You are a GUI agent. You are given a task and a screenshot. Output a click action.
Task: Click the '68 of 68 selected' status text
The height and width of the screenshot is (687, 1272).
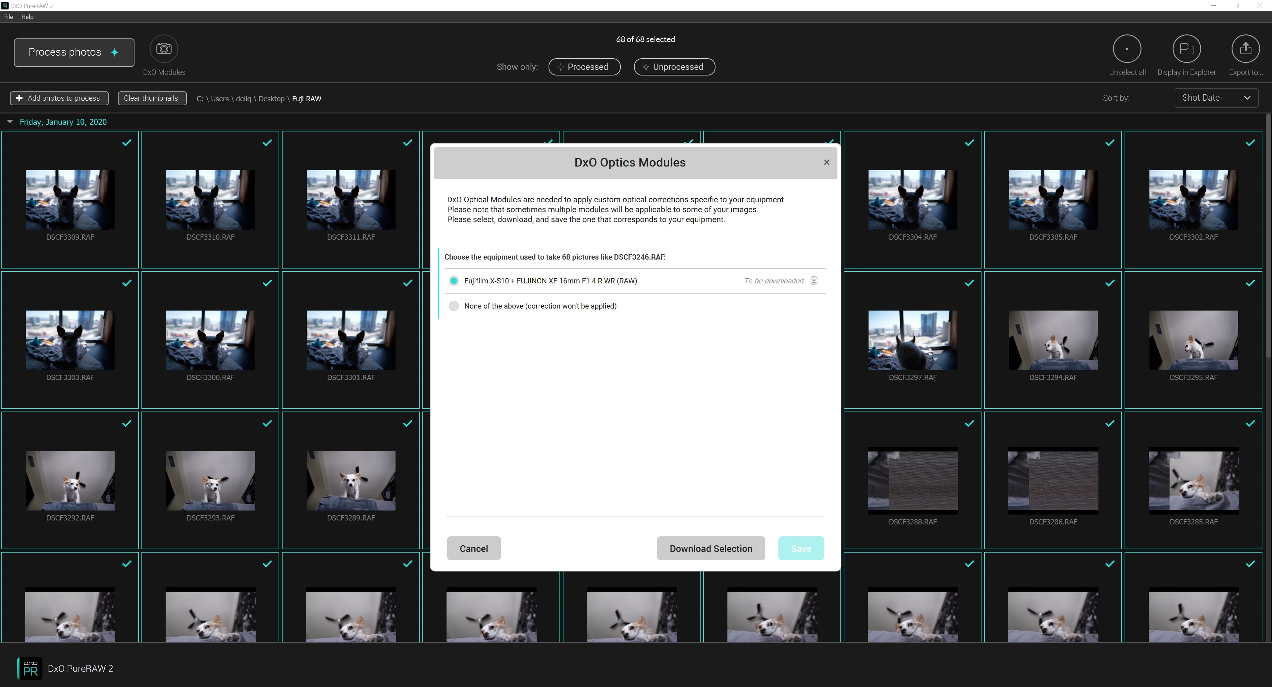pos(645,39)
